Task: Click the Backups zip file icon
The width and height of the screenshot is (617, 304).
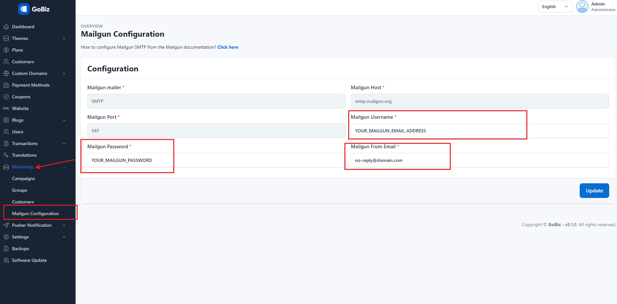Action: coord(6,249)
